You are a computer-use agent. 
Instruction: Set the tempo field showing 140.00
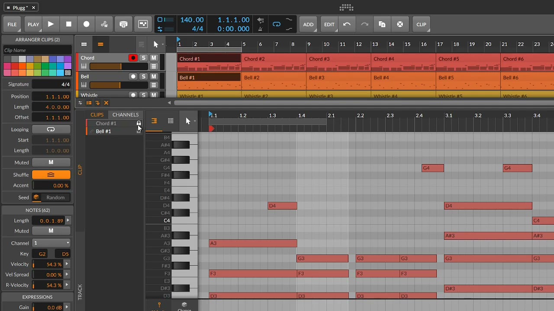click(192, 20)
